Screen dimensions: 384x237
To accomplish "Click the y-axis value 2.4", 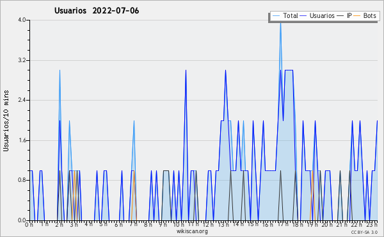I will (x=22, y=100).
